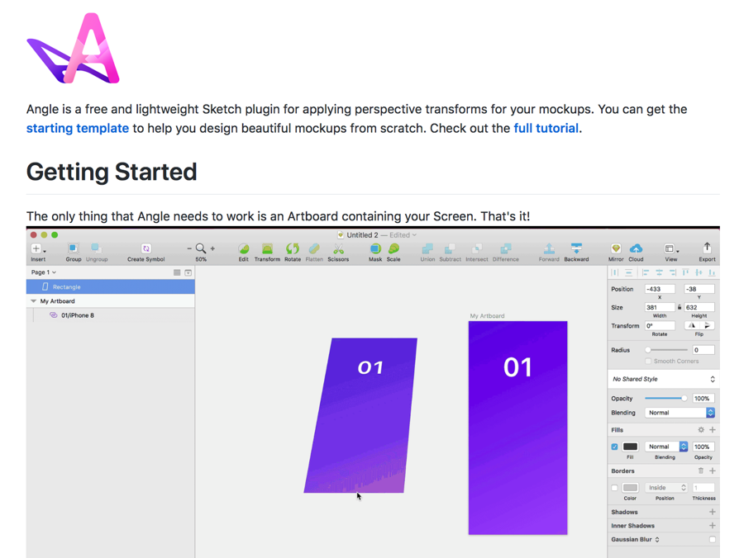Click the fill color swatch
Image resolution: width=744 pixels, height=558 pixels.
click(x=630, y=447)
